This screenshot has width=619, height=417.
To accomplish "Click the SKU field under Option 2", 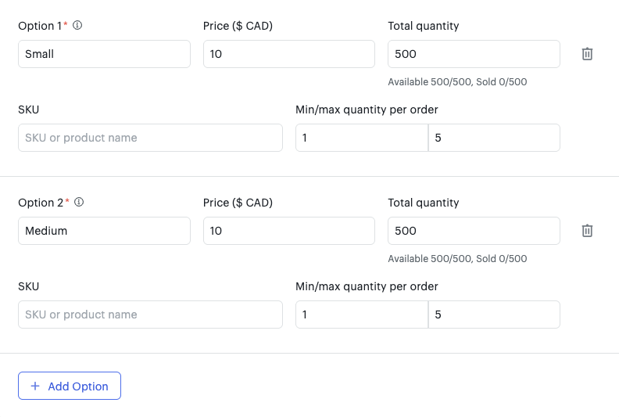I will pos(150,315).
